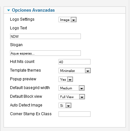Image resolution: width=130 pixels, height=131 pixels.
Task: Open the Popup preview Yes dropdown
Action: pyautogui.click(x=66, y=79)
